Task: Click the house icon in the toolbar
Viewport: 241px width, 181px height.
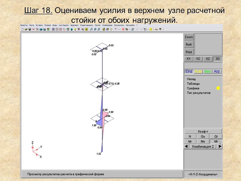Action: 104,29
